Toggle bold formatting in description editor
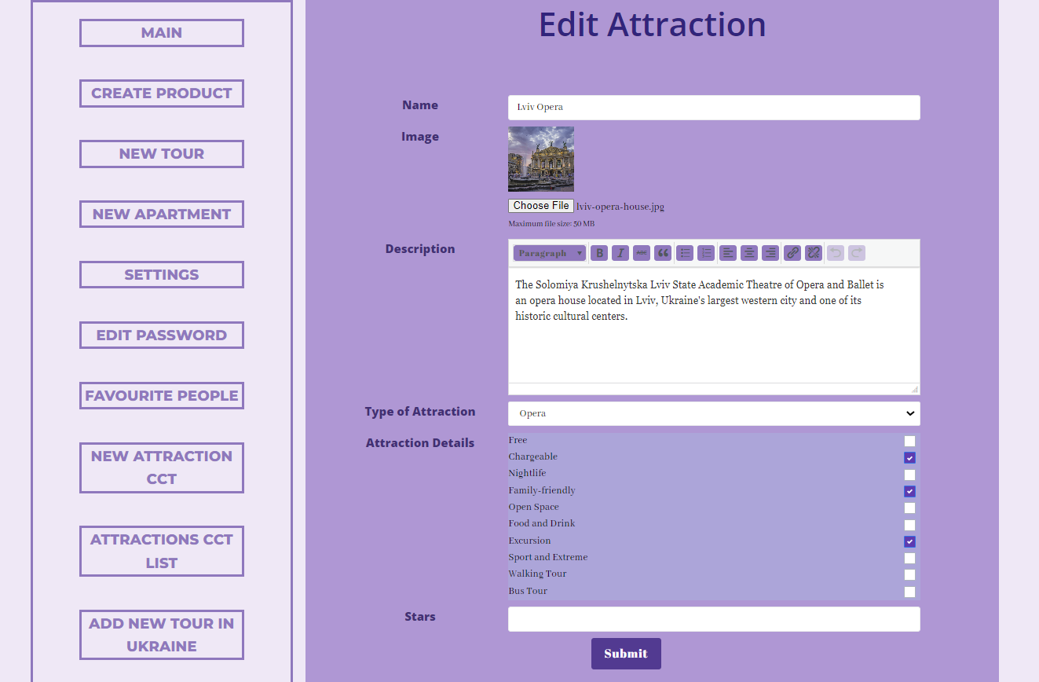 [599, 253]
